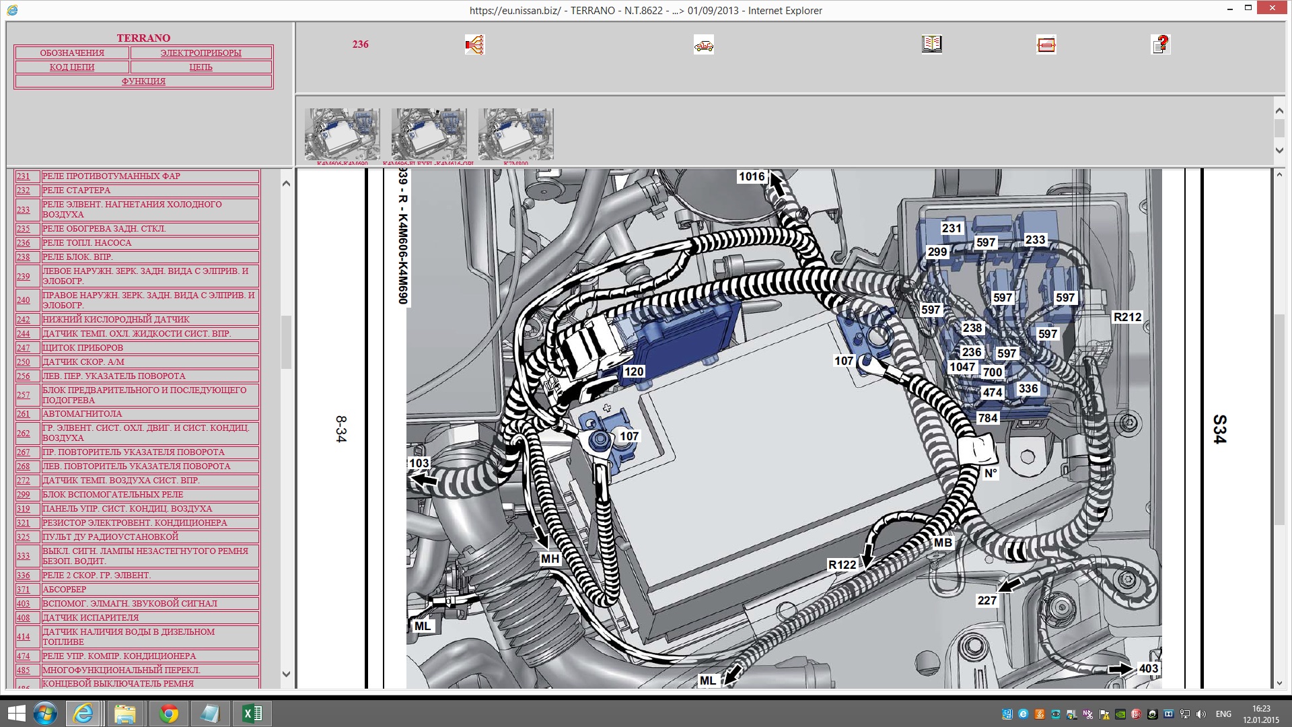Open the ФУНКЦИЯ tab
The image size is (1292, 727).
143,81
